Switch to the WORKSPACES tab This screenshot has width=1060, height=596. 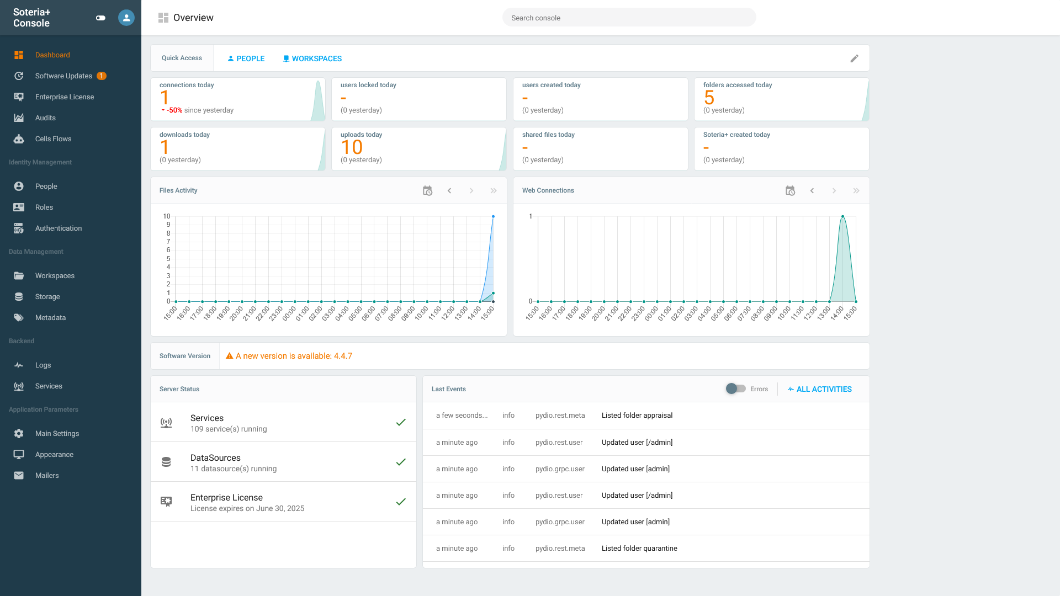pyautogui.click(x=312, y=58)
